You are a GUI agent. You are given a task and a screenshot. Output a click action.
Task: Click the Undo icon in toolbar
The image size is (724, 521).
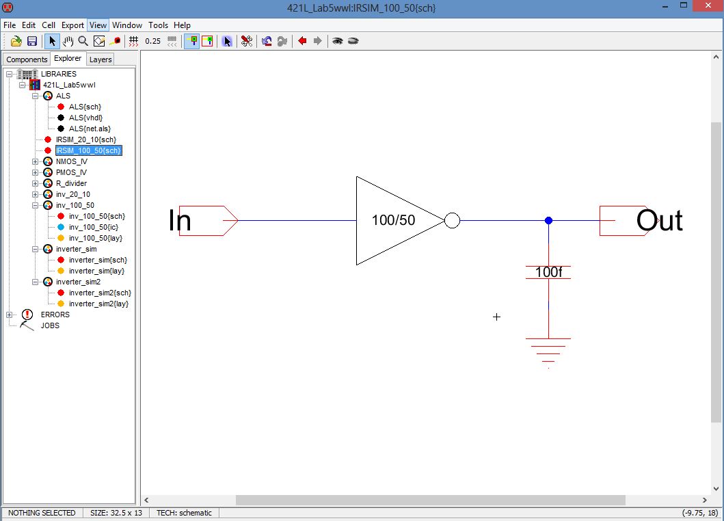point(267,41)
